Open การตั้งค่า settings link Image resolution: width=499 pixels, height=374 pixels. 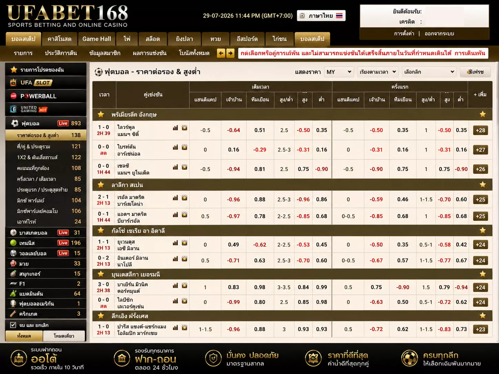404,33
